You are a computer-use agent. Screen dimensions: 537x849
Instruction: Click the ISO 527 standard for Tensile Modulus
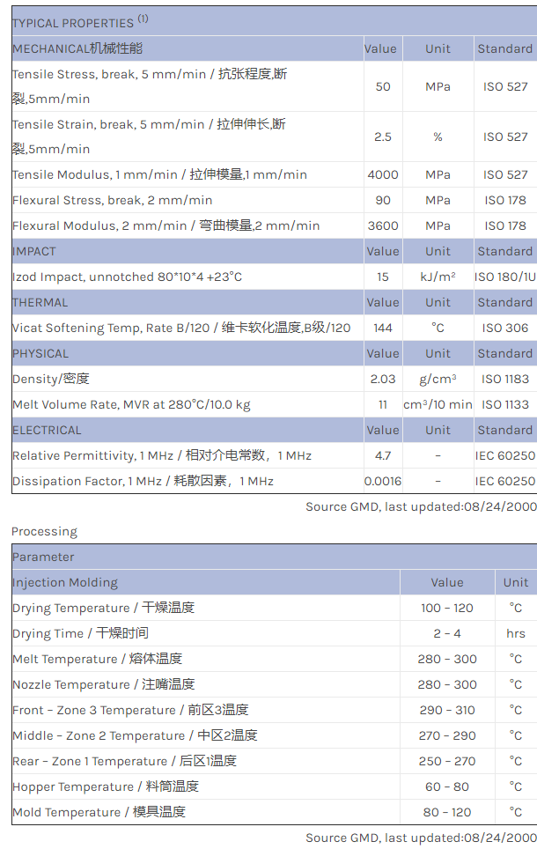(505, 174)
